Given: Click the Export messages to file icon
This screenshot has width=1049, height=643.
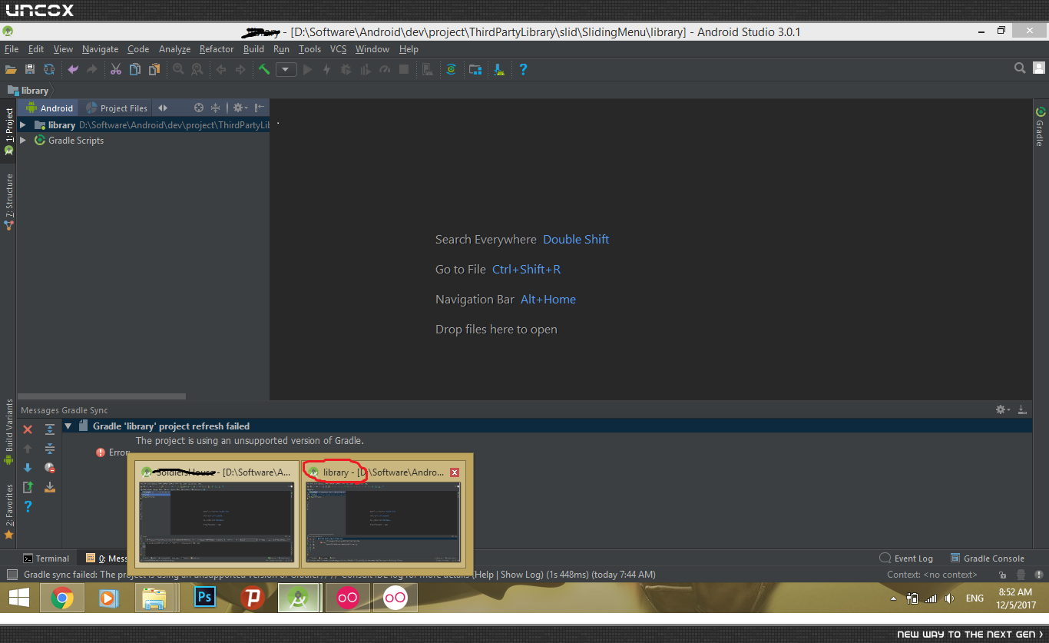Looking at the screenshot, I should click(x=28, y=486).
